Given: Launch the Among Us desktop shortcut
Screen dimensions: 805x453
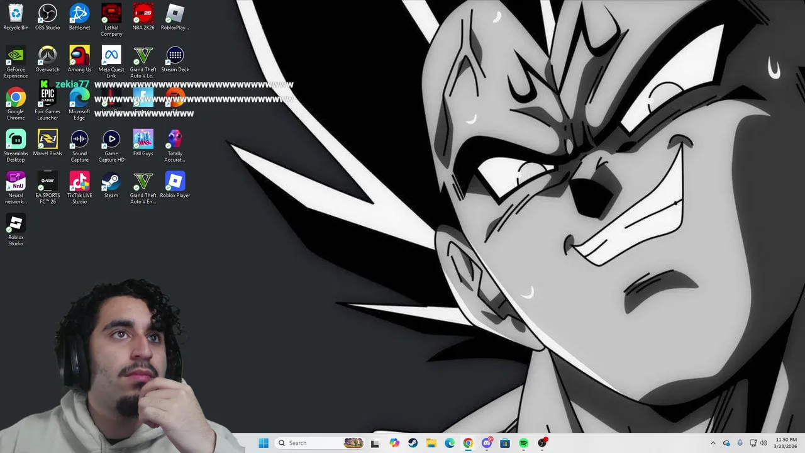Looking at the screenshot, I should click(79, 60).
